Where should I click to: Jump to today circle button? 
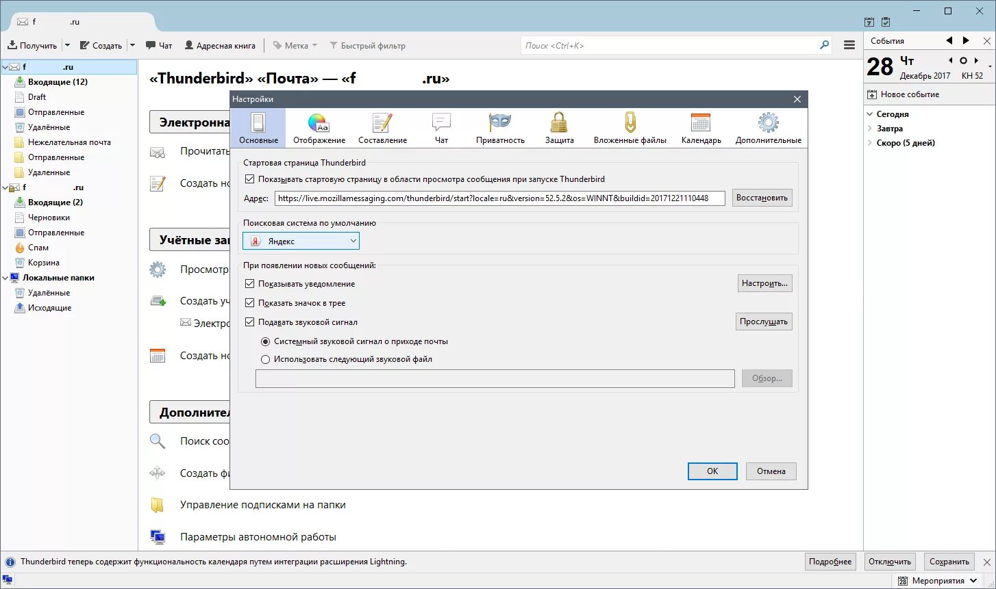pyautogui.click(x=963, y=60)
